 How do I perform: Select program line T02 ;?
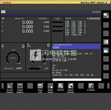tap(55, 65)
